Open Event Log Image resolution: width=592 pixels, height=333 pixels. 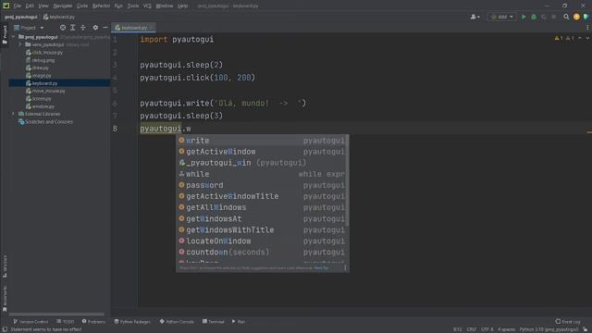567,322
